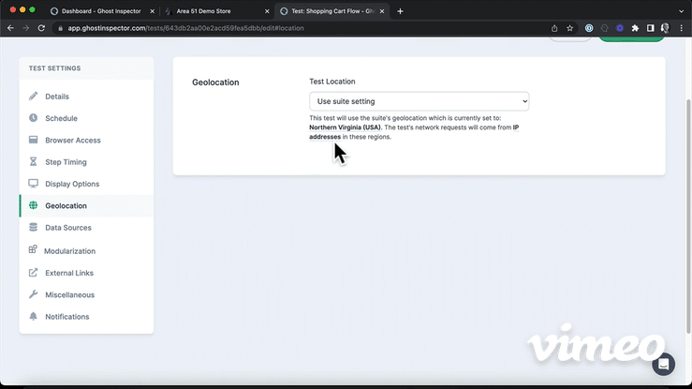Follow the IP addresses link

point(325,137)
